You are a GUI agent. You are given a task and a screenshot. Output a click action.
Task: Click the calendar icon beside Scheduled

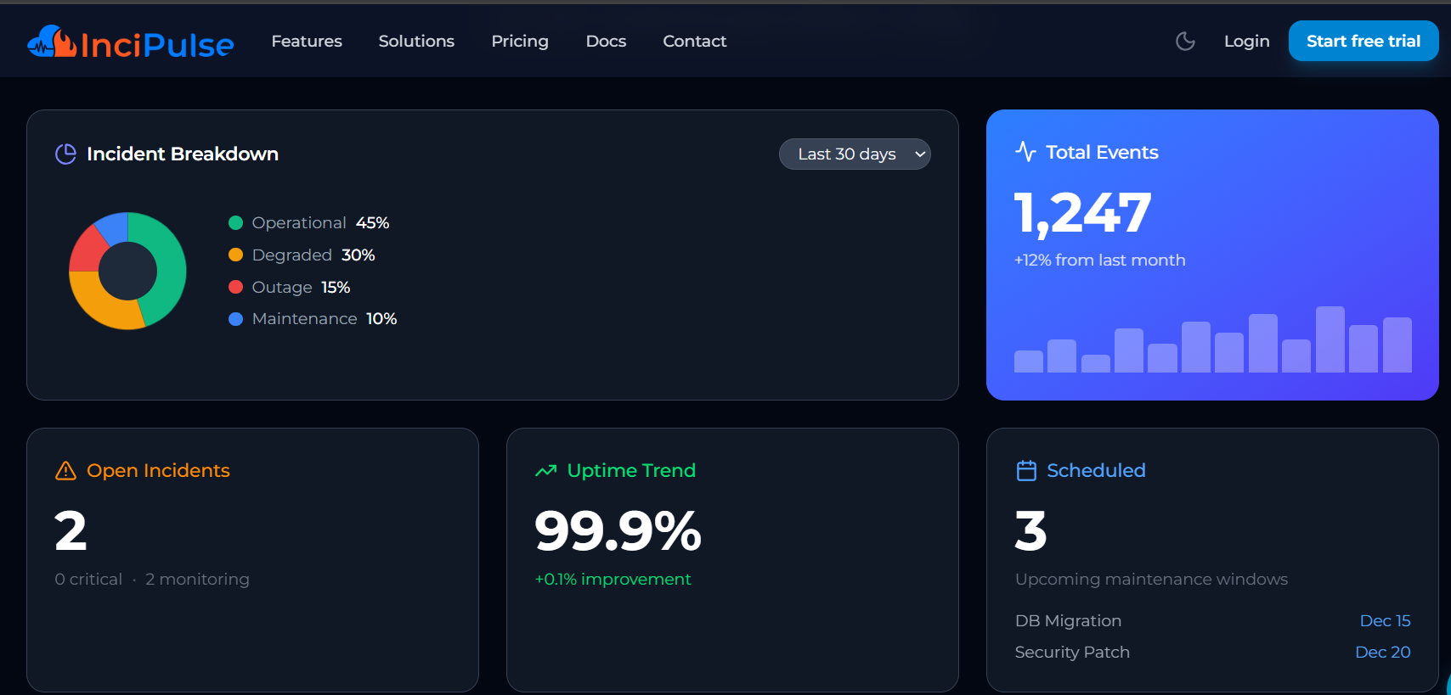coord(1026,471)
